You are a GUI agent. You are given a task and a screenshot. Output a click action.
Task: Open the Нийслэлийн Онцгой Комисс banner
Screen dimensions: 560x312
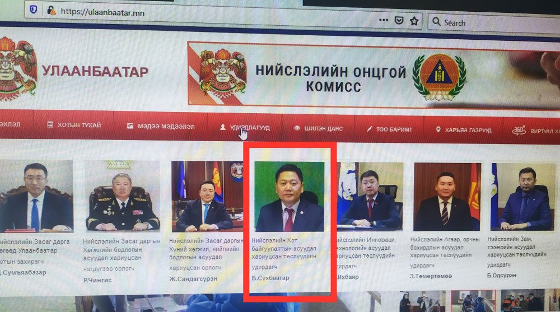[x=374, y=76]
